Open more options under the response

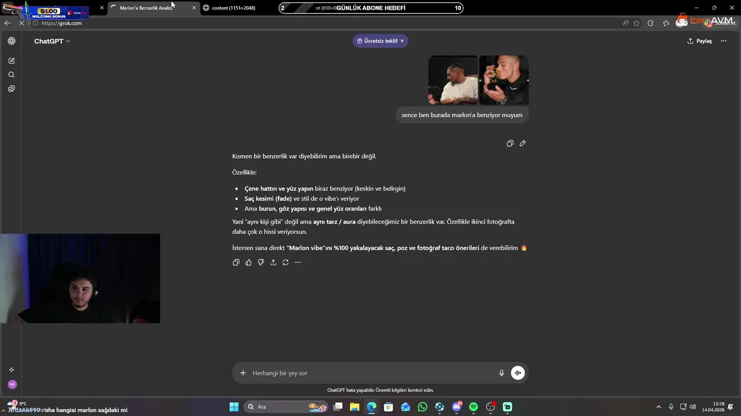tap(298, 262)
